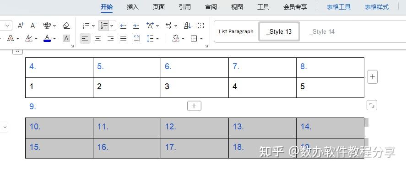Image resolution: width=406 pixels, height=169 pixels.
Task: Open the 表格工具 tab
Action: (x=338, y=7)
